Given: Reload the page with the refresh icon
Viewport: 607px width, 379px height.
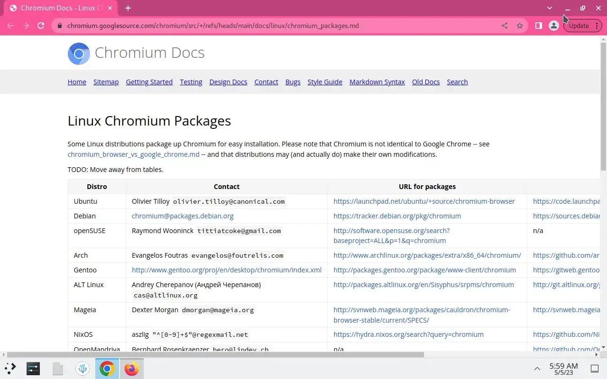Looking at the screenshot, I should coord(41,26).
